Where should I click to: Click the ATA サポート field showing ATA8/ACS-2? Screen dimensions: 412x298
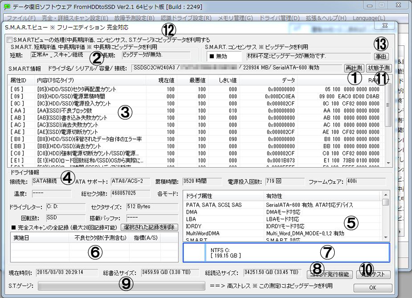tap(131, 181)
